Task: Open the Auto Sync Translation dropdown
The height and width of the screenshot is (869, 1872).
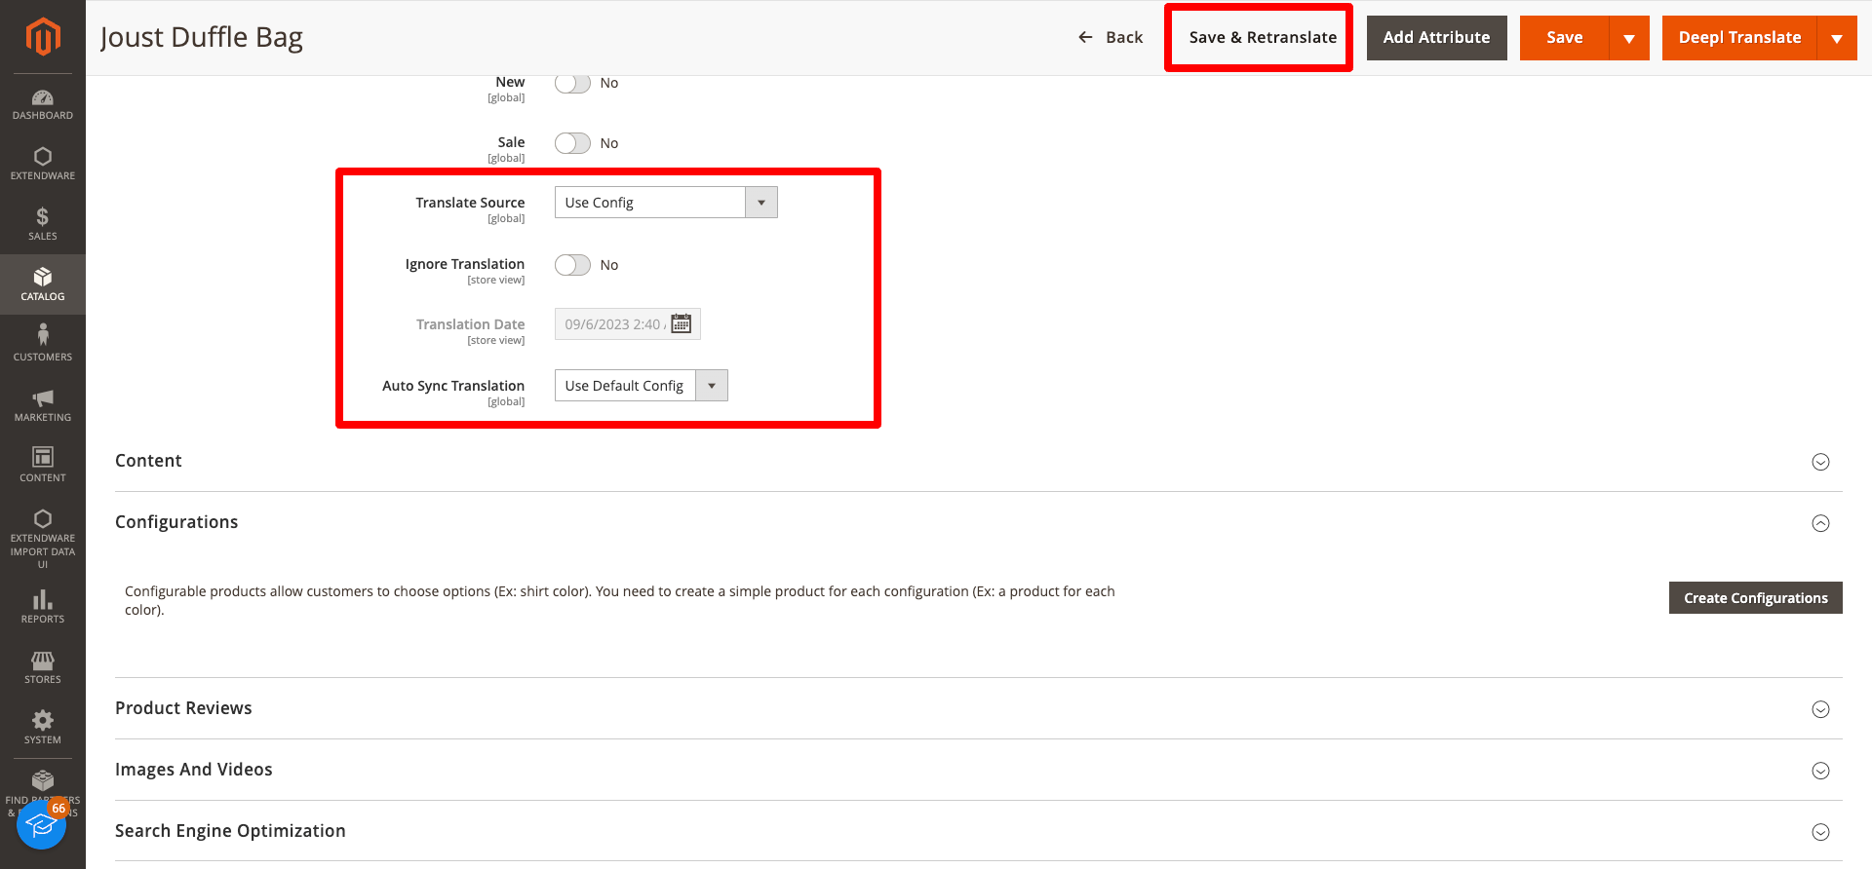Action: 642,386
